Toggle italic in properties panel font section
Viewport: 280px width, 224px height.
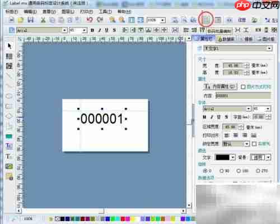(212, 117)
